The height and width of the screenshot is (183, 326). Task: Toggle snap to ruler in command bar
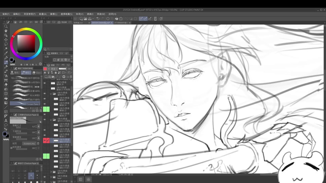coord(141,19)
